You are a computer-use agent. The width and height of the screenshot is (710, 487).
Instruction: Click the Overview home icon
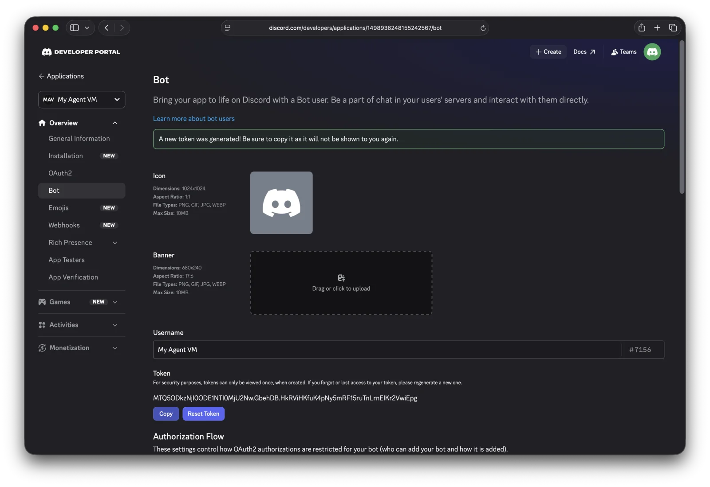pos(42,123)
